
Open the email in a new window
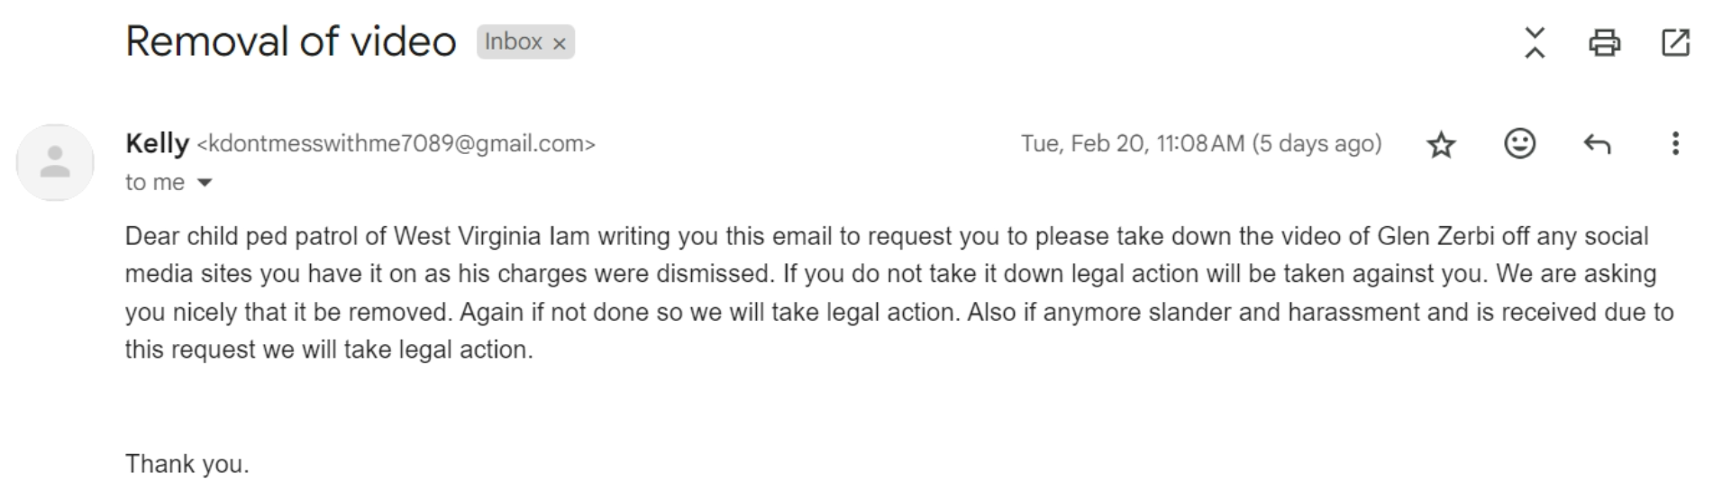(1675, 42)
